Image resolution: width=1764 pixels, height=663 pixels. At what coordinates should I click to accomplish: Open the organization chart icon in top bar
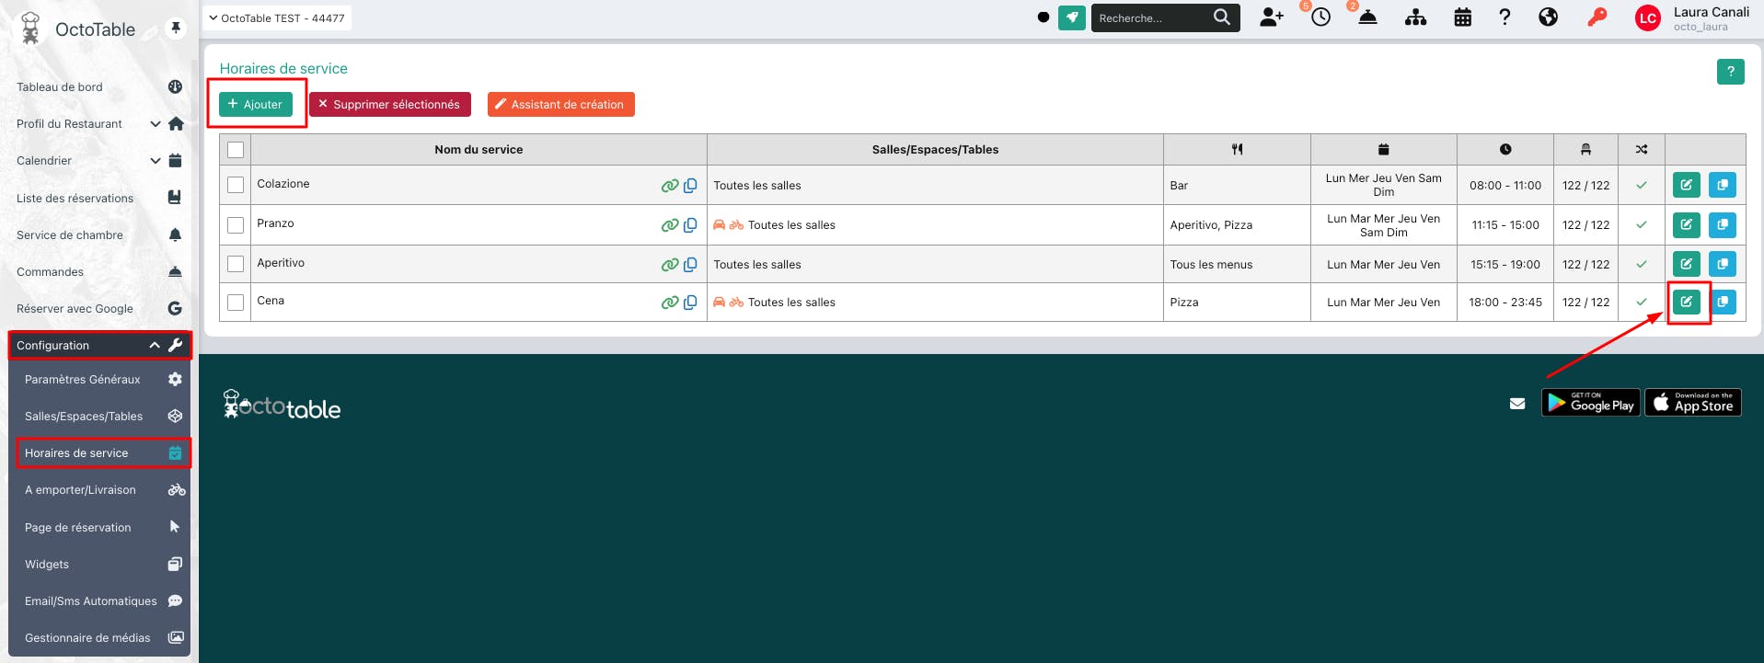tap(1415, 17)
